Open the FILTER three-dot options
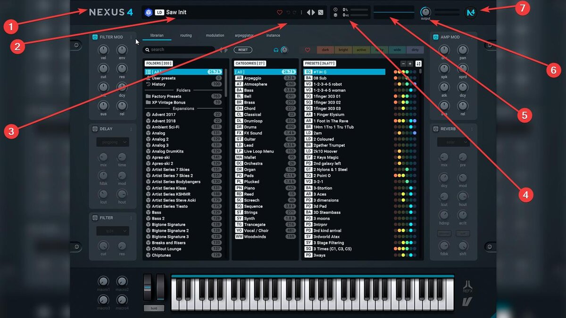The image size is (566, 318). (x=131, y=218)
